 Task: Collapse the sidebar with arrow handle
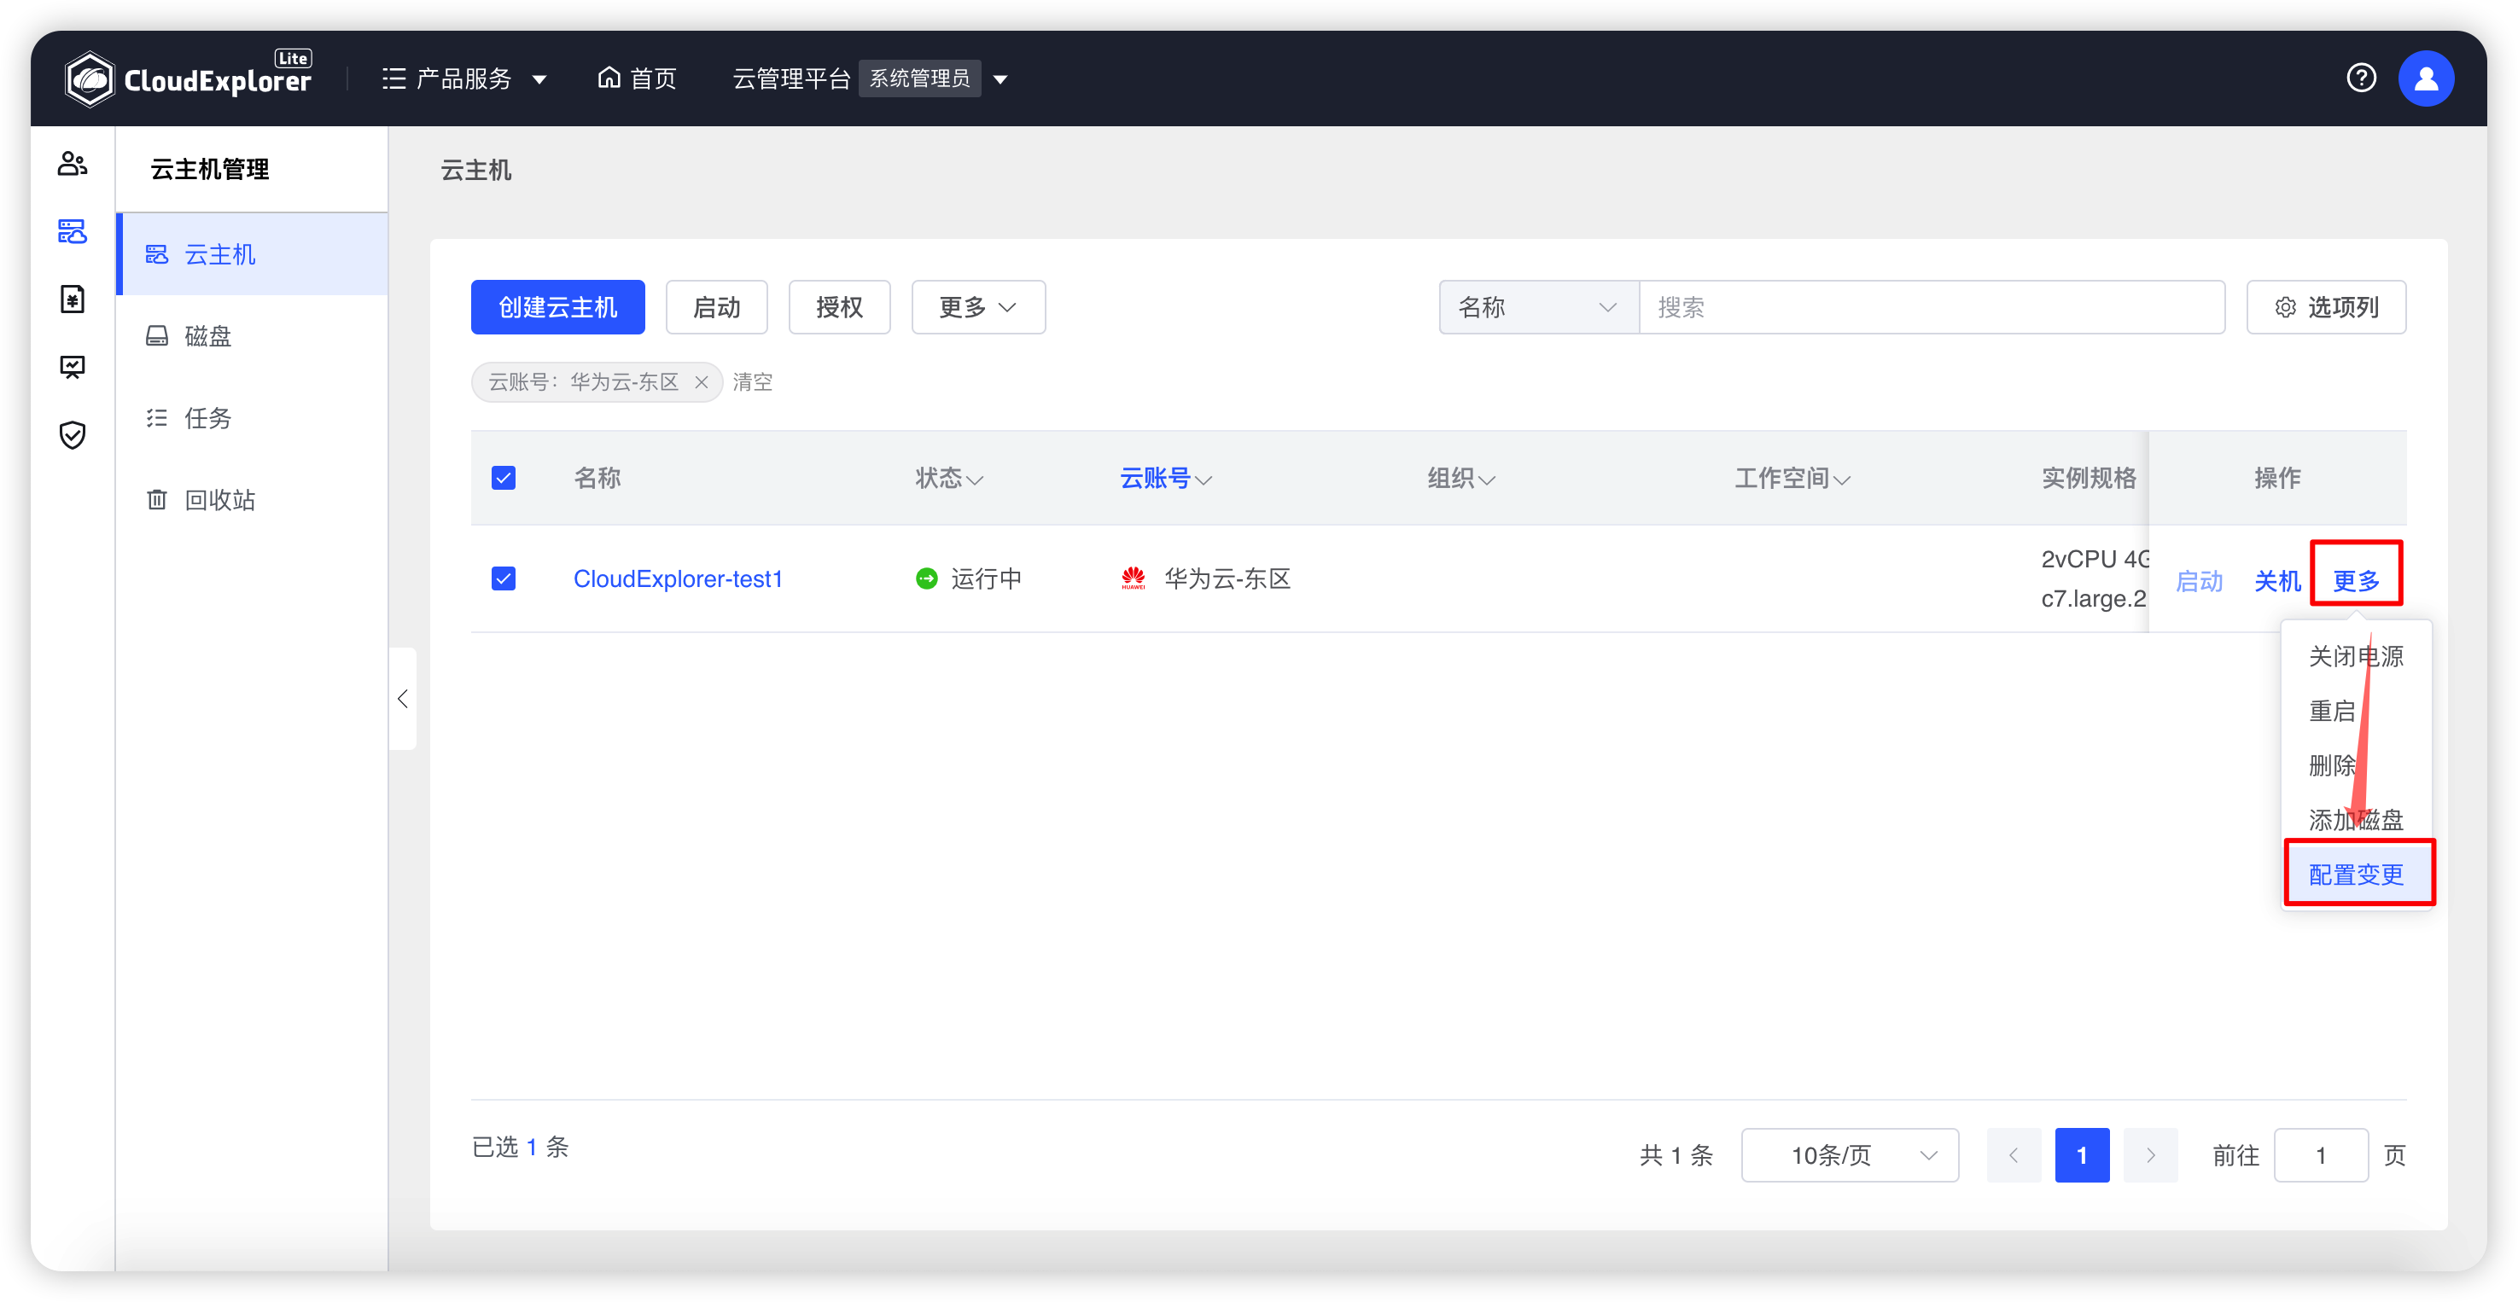pos(403,699)
